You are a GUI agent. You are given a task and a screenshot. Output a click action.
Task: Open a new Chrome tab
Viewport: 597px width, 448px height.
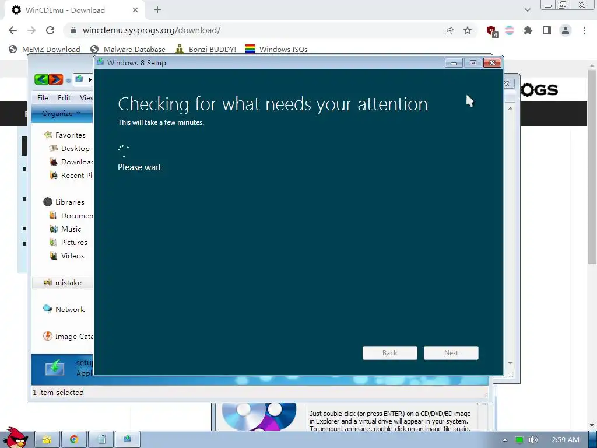[x=157, y=10]
